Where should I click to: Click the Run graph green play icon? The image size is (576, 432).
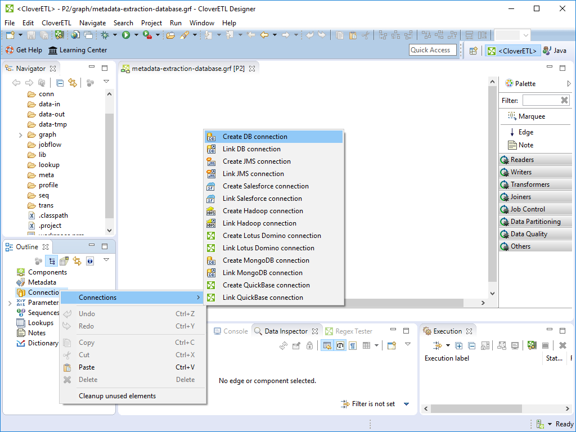click(x=126, y=35)
